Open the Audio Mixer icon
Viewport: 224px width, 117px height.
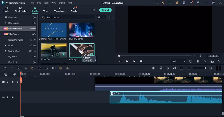[174, 68]
